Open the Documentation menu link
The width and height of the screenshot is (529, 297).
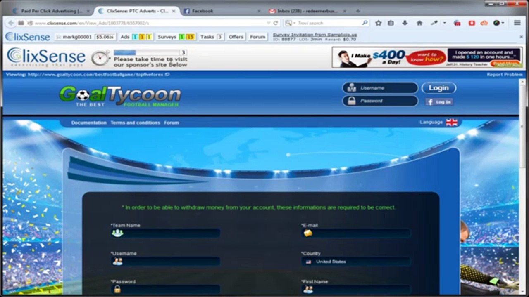click(89, 123)
